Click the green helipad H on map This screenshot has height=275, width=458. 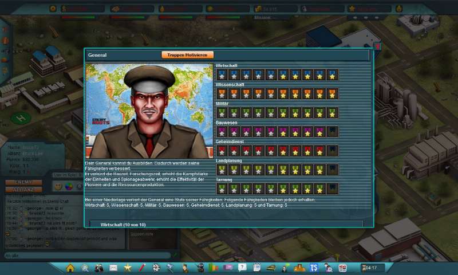click(21, 119)
